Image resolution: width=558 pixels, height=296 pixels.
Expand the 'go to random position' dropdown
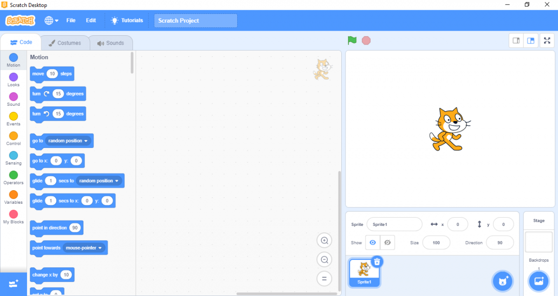coord(86,141)
